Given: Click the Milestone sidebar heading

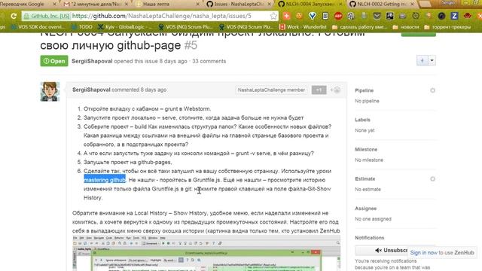Looking at the screenshot, I should click(x=366, y=149).
